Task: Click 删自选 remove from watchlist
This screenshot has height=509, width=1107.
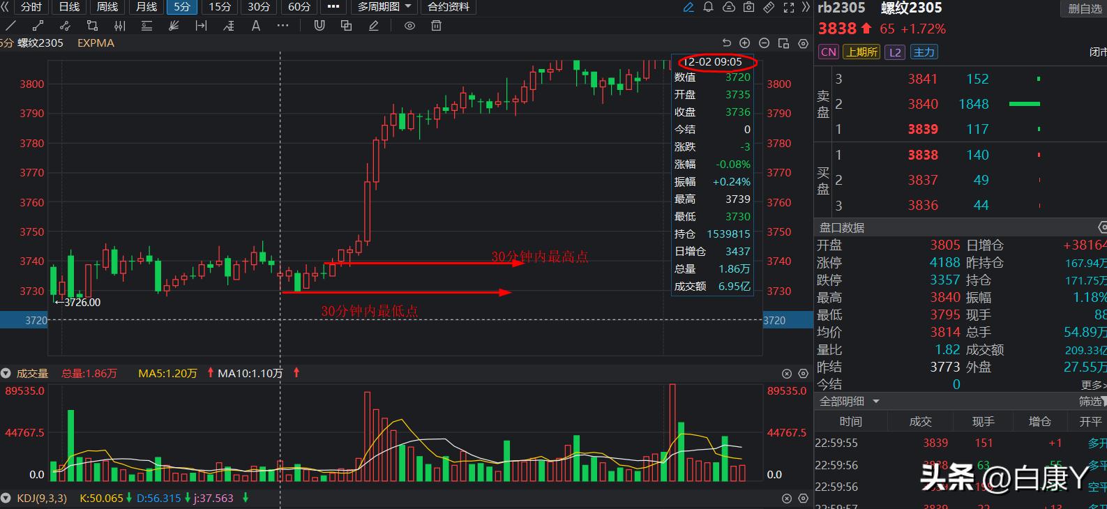Action: coord(1084,9)
